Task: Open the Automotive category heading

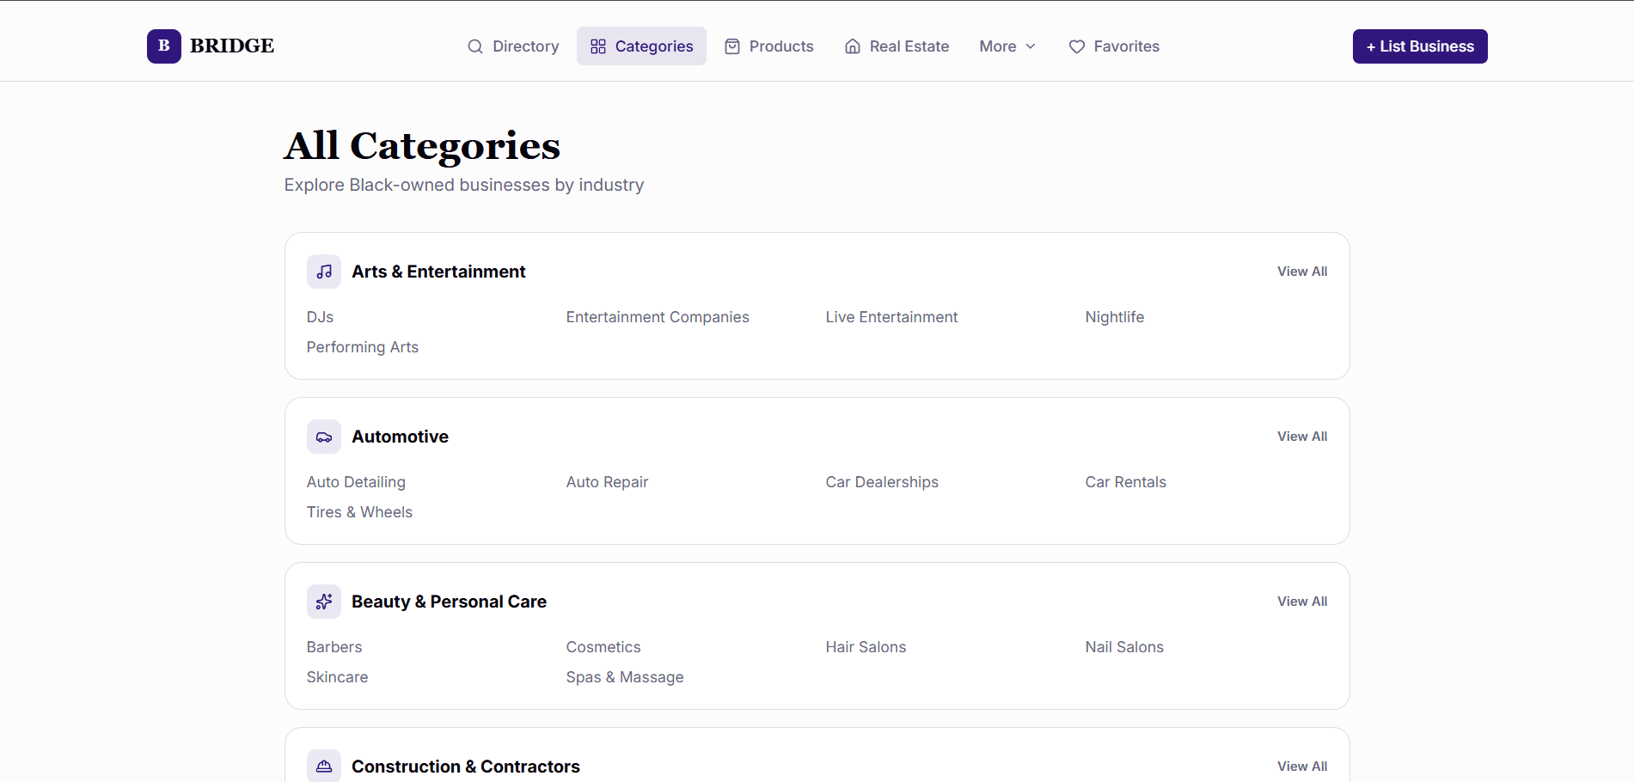Action: pos(400,437)
